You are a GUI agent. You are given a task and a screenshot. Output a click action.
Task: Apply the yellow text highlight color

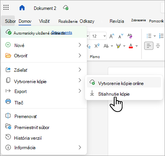[118, 46]
